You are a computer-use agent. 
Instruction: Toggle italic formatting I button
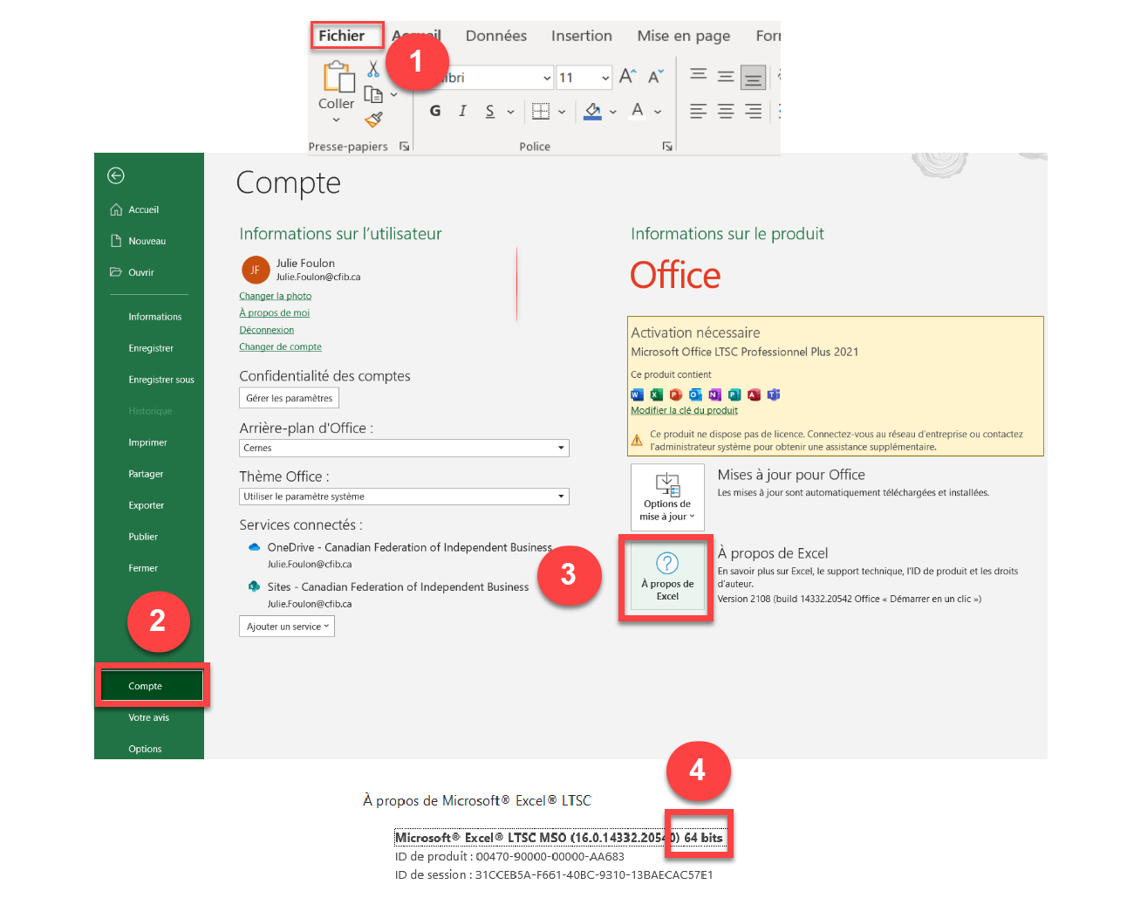462,111
